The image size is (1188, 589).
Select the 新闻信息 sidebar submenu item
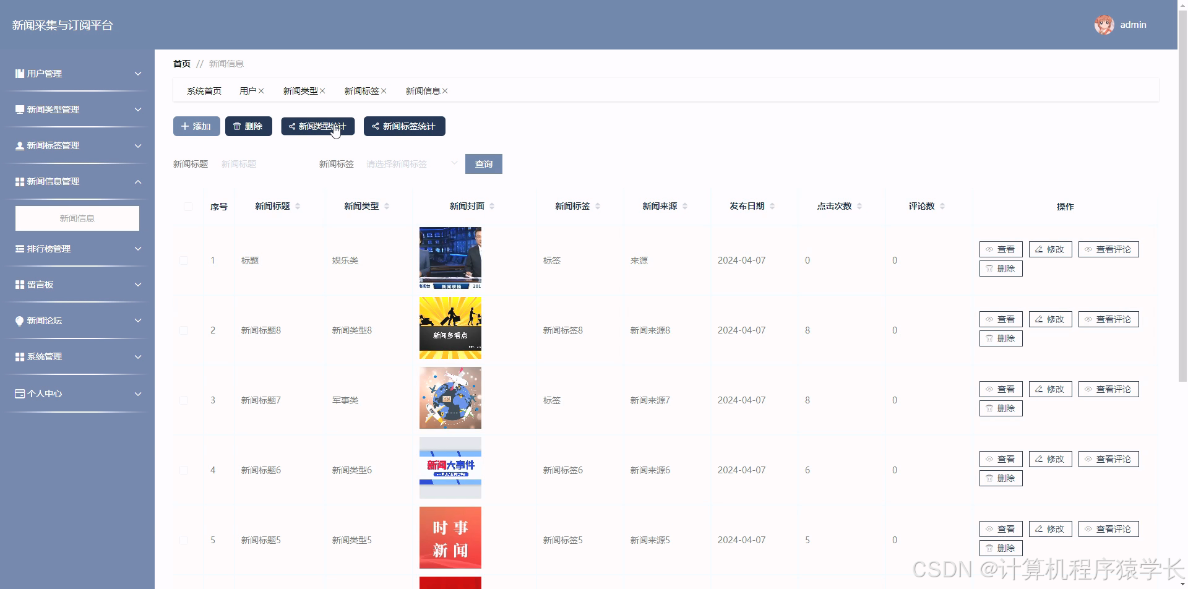tap(77, 218)
